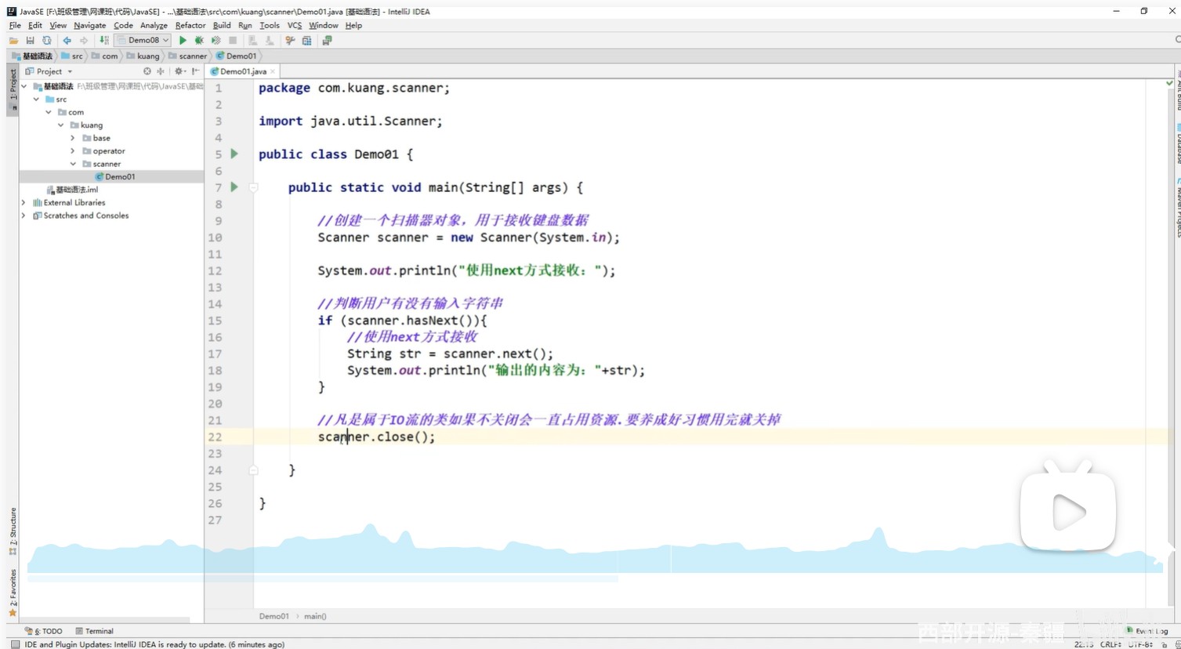Click the Open folder toolbar icon
The height and width of the screenshot is (649, 1181).
[13, 40]
